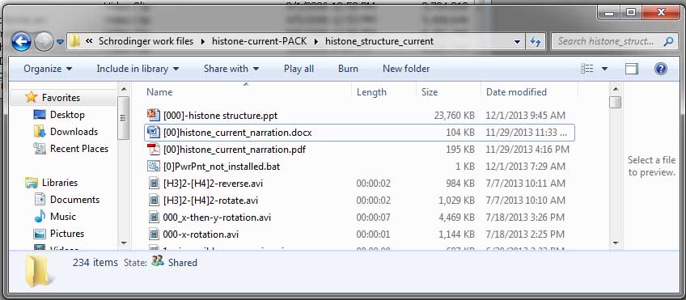The height and width of the screenshot is (300, 686).
Task: Select file name '[000]-histone structure.ppt'
Action: click(220, 116)
